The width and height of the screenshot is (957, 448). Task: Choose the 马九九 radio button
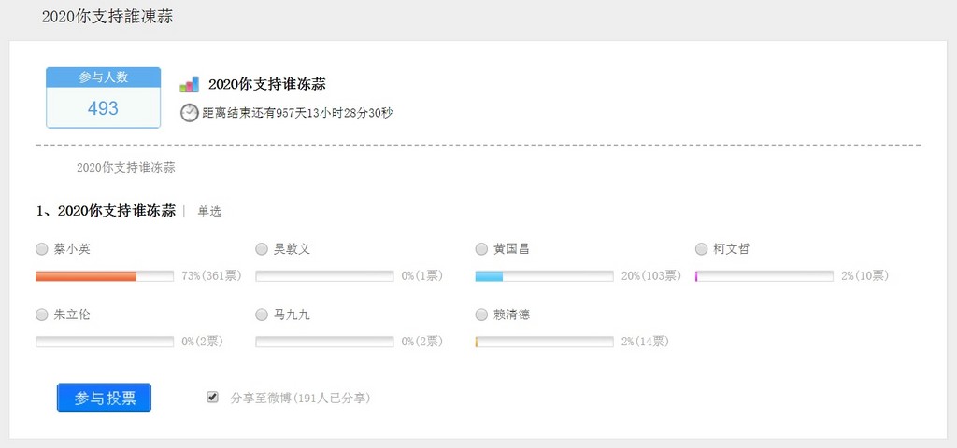click(x=262, y=315)
